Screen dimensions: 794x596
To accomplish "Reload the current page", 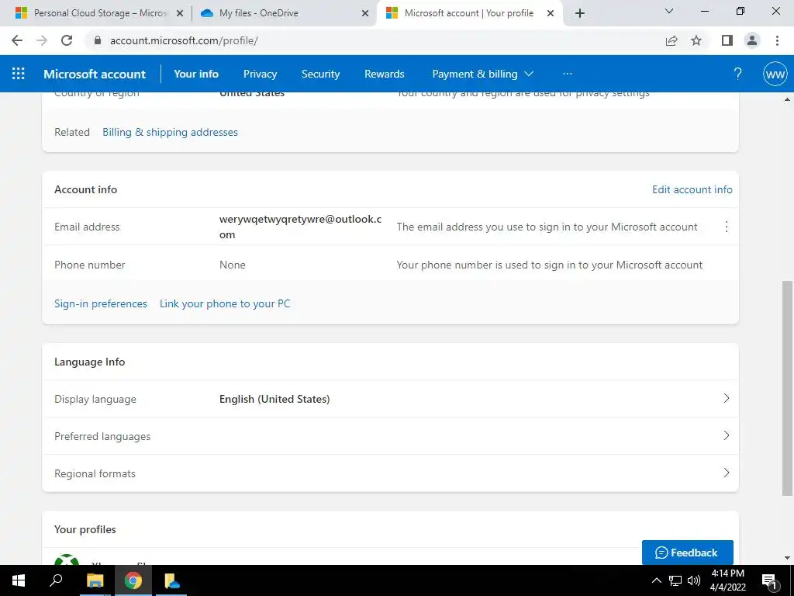I will coord(67,40).
